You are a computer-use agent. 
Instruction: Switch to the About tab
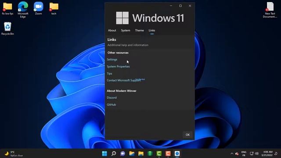[112, 30]
